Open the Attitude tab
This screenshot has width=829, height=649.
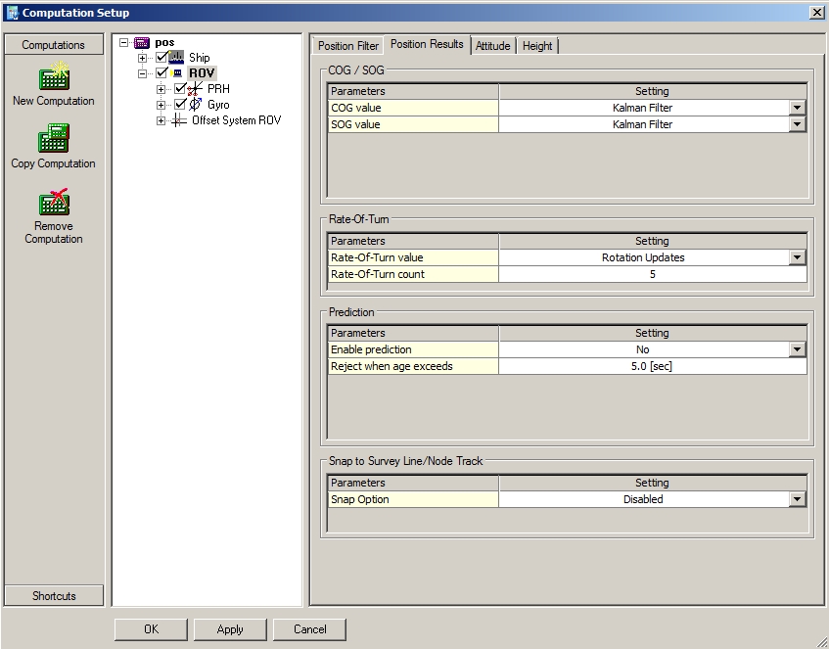[x=492, y=46]
